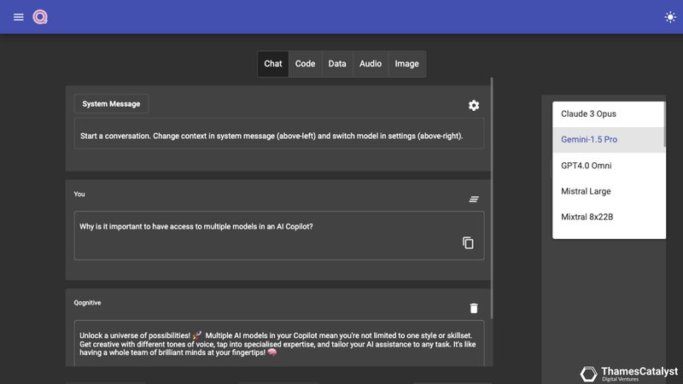Switch to the Chat tab
The height and width of the screenshot is (384, 683).
pos(273,64)
